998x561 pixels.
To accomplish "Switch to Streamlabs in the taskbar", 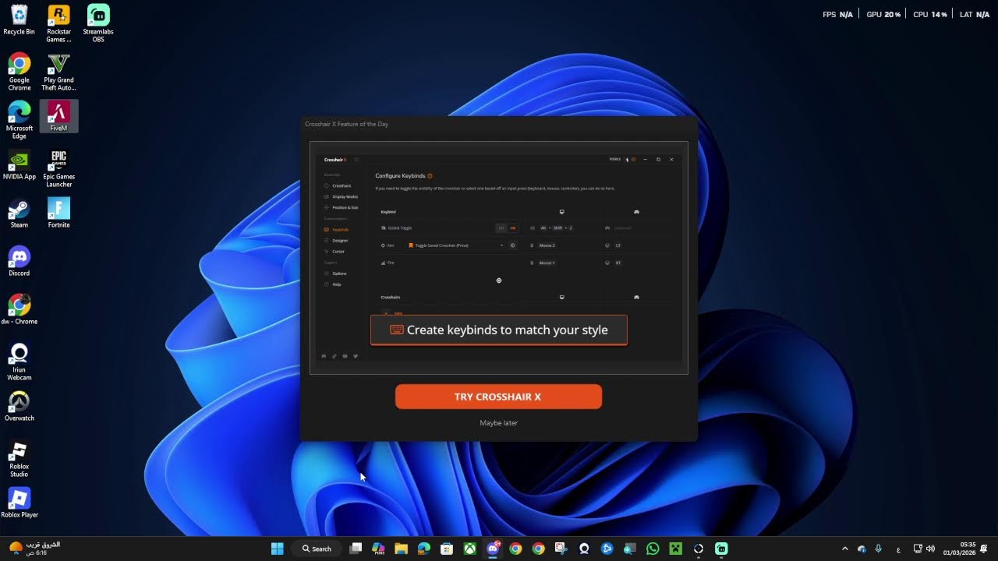I will point(721,549).
